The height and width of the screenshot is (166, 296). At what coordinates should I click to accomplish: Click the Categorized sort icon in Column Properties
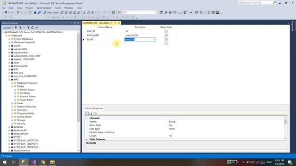pos(86,113)
